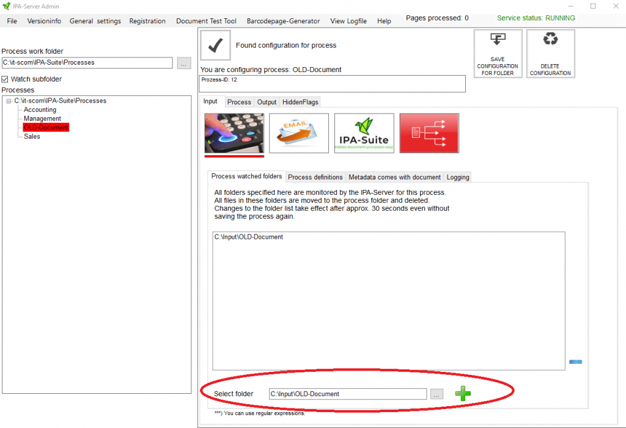Open the Process definitions tab
This screenshot has height=428, width=626.
point(315,177)
